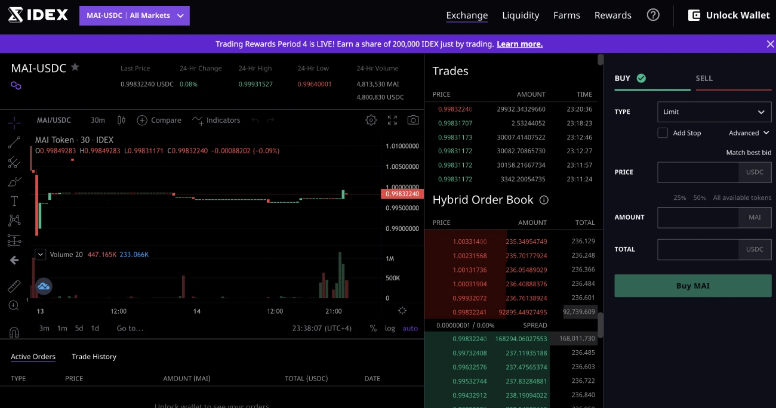Image resolution: width=776 pixels, height=408 pixels.
Task: Click into the Price input field
Action: (x=698, y=172)
